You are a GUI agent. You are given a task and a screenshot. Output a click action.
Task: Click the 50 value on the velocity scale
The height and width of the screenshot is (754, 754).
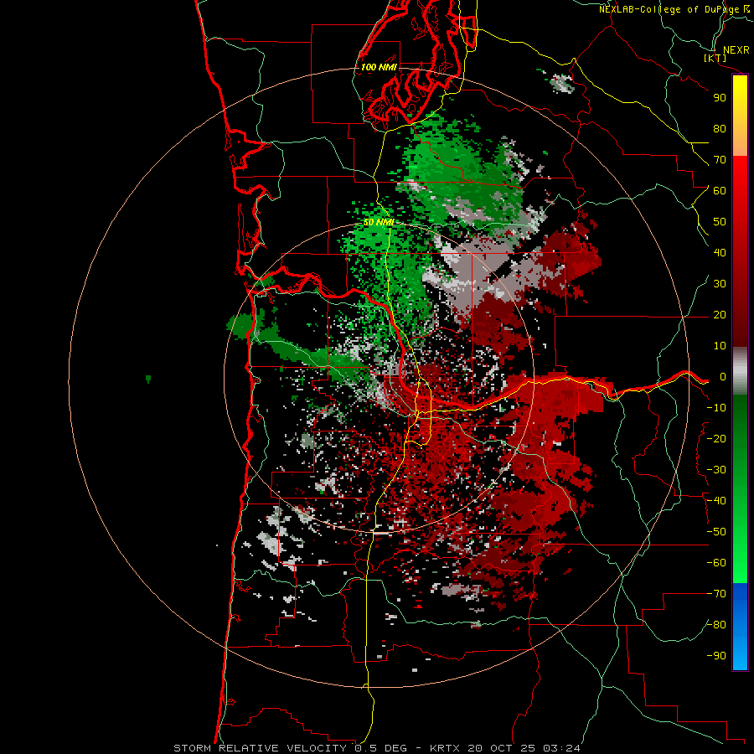coord(720,222)
